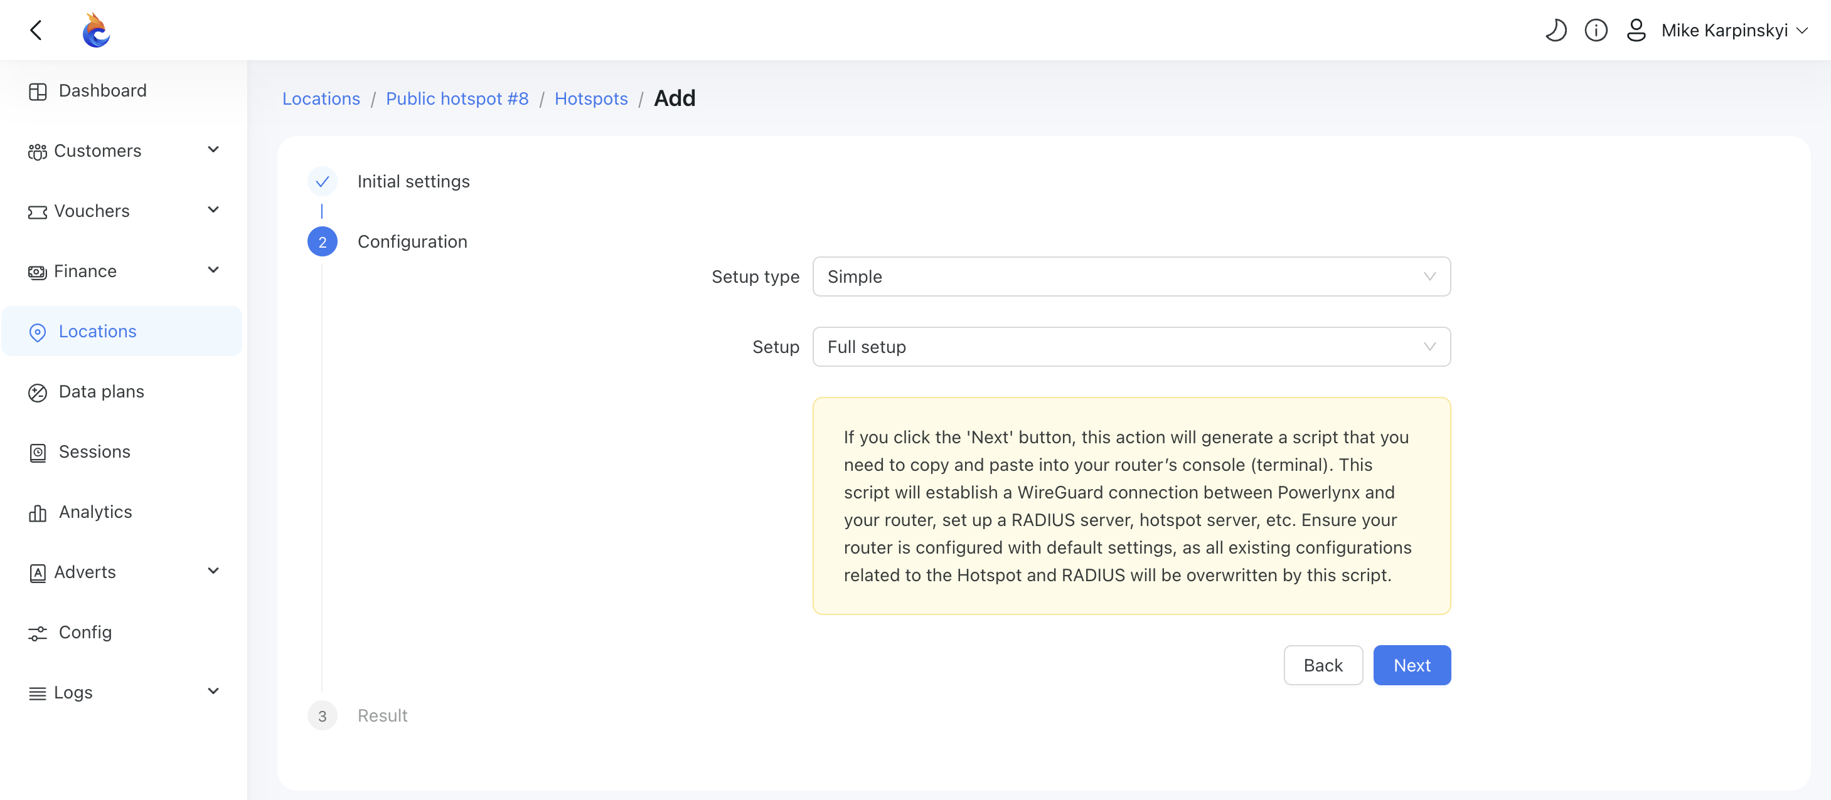Click the Configuration step label

tap(412, 241)
